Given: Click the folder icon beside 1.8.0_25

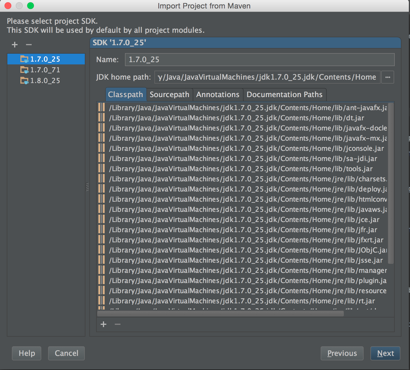Looking at the screenshot, I should point(24,80).
